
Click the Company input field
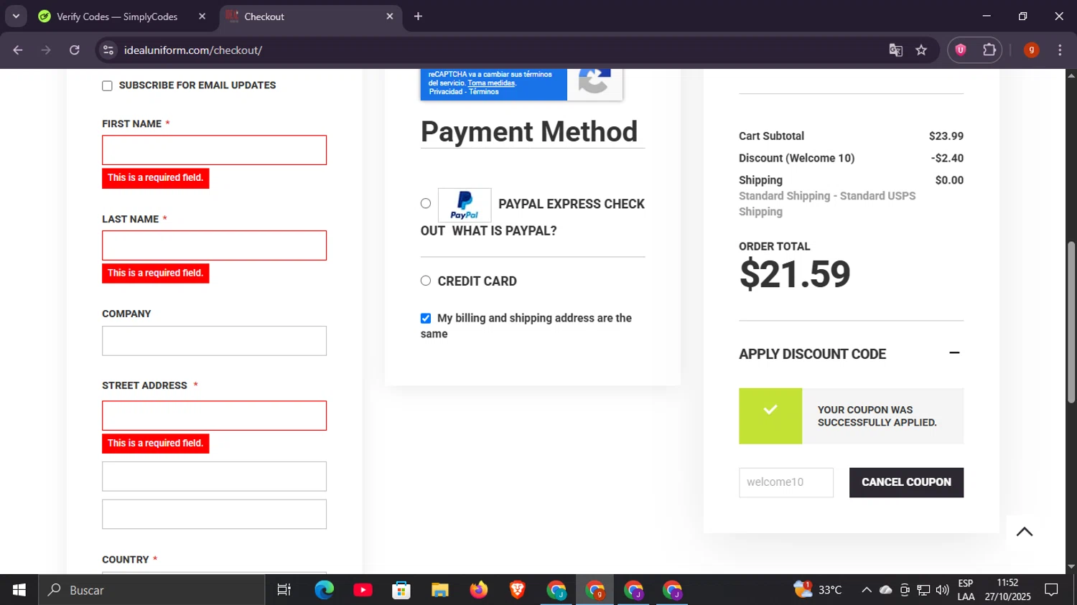click(x=214, y=341)
